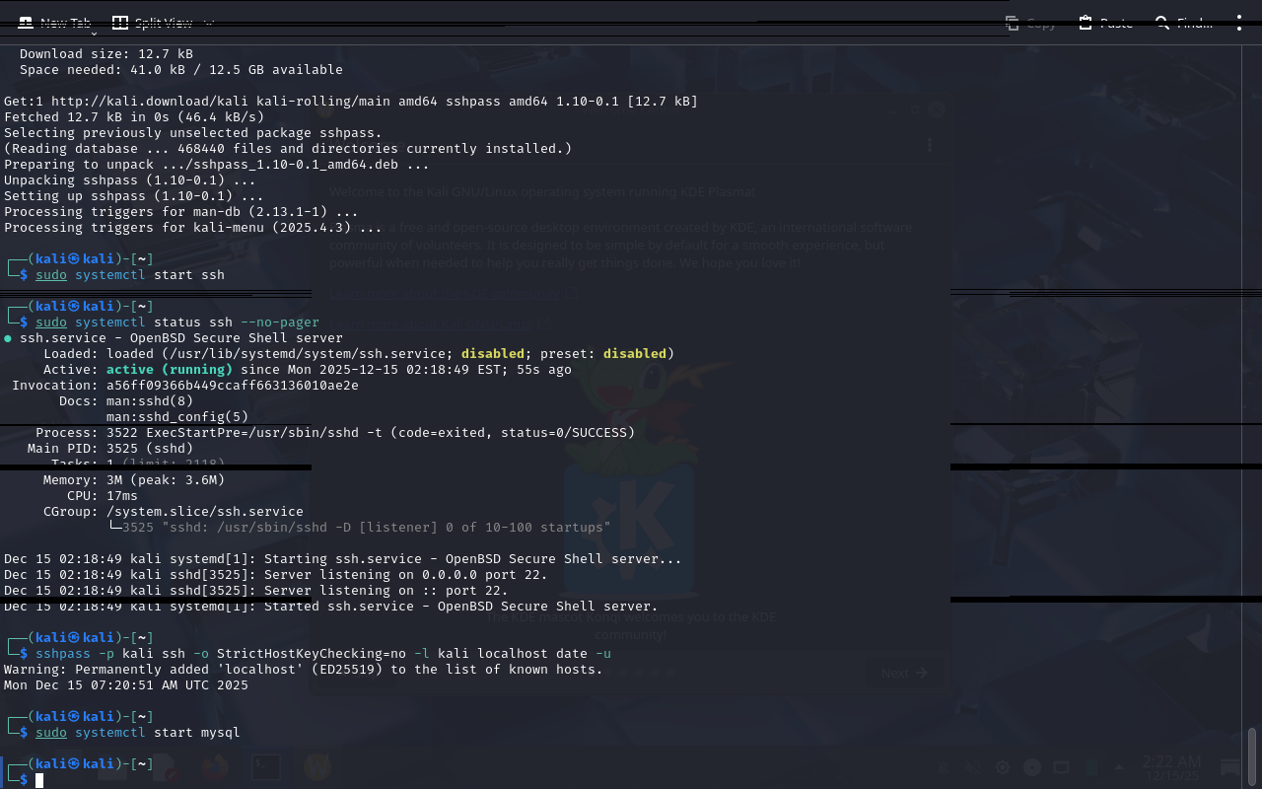Click the Firefox icon in the taskbar
This screenshot has height=789, width=1262.
pos(214,767)
